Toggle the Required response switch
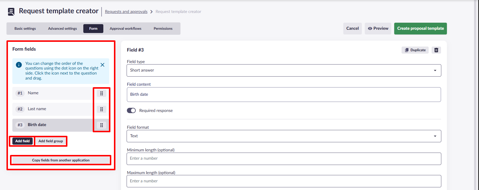479x190 pixels. (131, 110)
